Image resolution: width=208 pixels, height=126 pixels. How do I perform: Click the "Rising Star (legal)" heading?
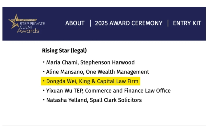64,50
